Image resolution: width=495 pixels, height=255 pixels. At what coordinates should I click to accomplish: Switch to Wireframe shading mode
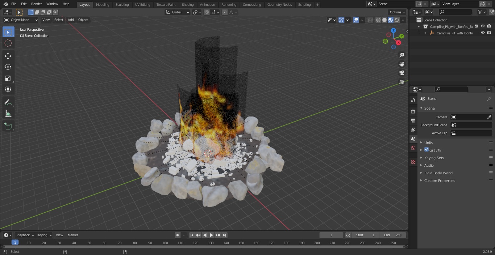[x=378, y=20]
